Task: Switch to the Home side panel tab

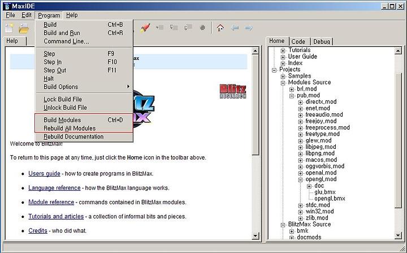Action: 277,41
